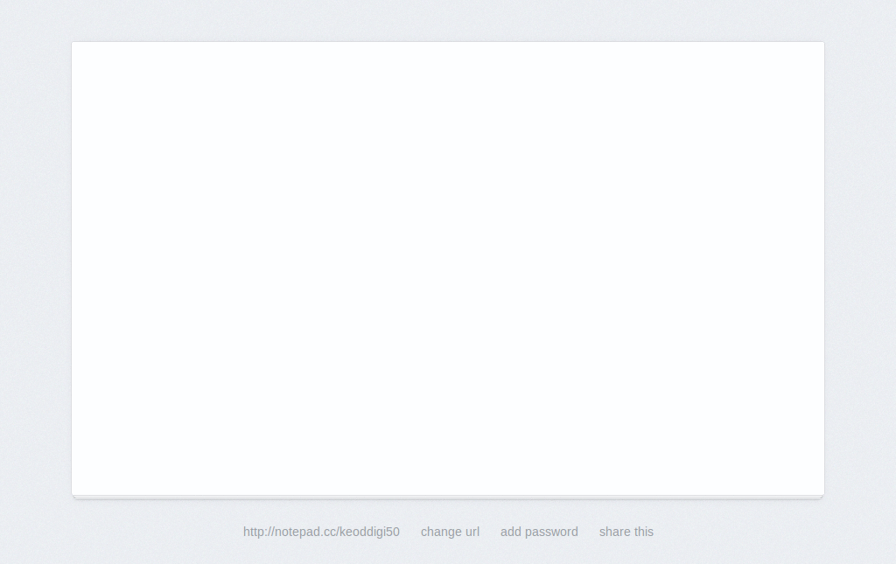Click 'change url' to rename the note address
896x564 pixels.
(450, 532)
